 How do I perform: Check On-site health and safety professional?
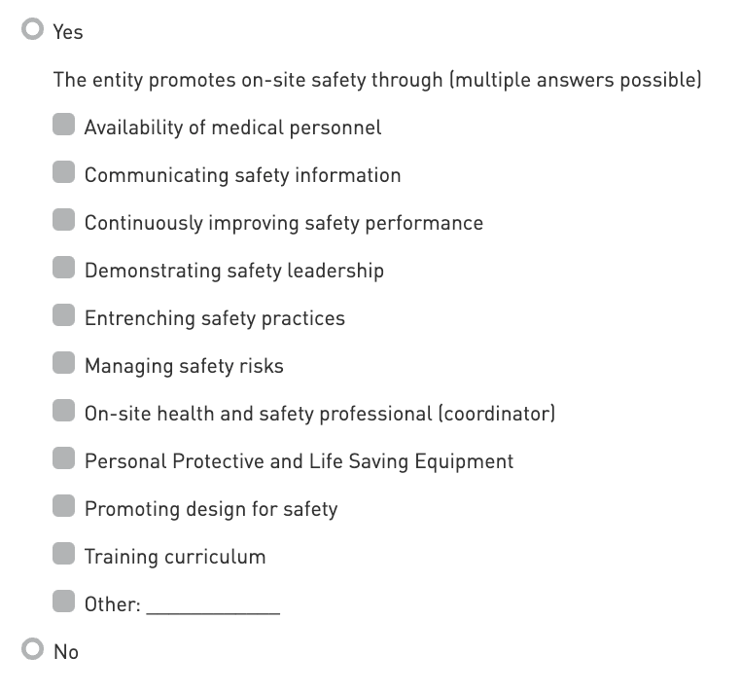64,411
